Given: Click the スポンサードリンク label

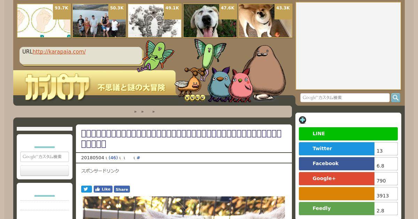Looking at the screenshot, I should 100,171.
